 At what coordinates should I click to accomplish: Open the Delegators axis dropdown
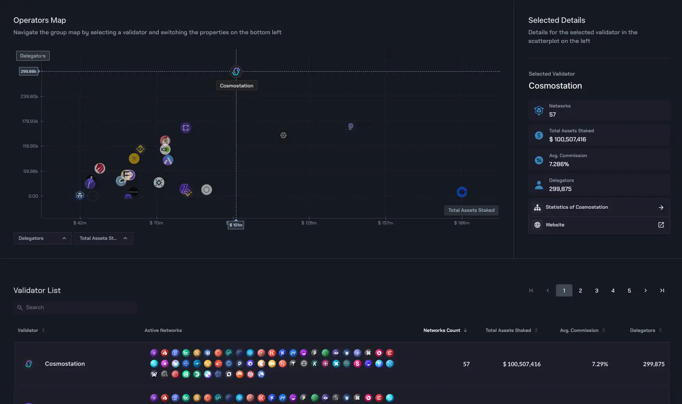[x=43, y=238]
